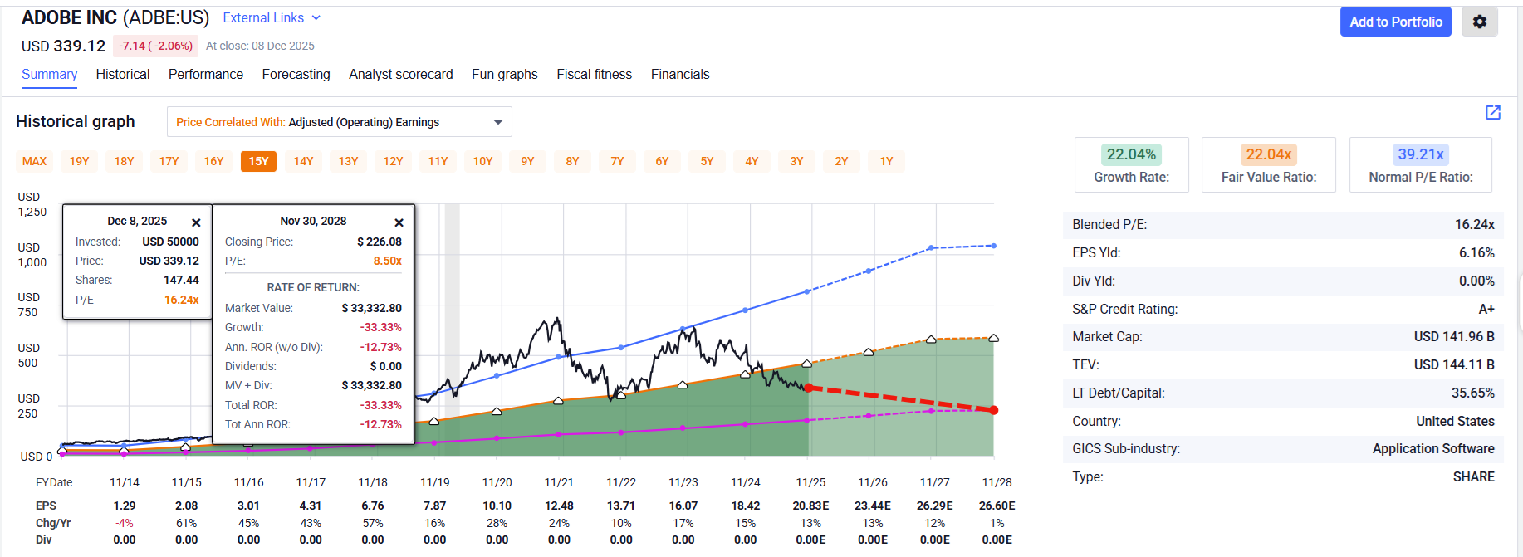Viewport: 1523px width, 557px height.
Task: Switch to the Summary tab
Action: 50,75
